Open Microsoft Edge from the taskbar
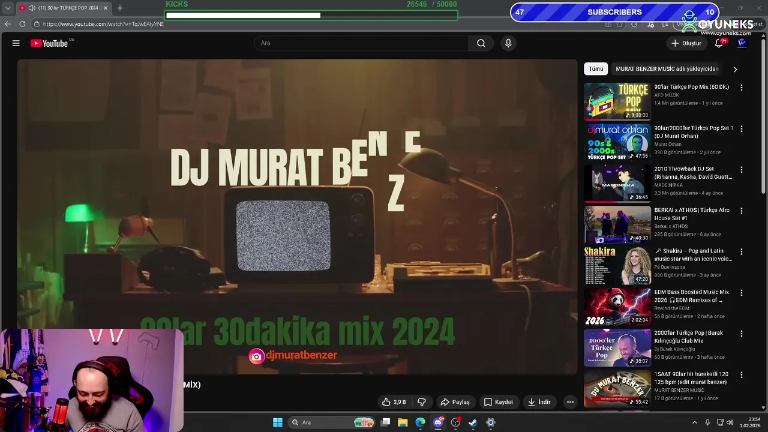 click(x=421, y=422)
